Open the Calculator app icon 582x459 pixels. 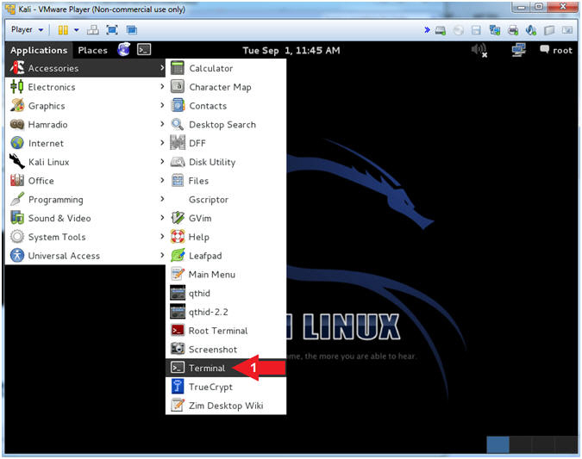[178, 68]
